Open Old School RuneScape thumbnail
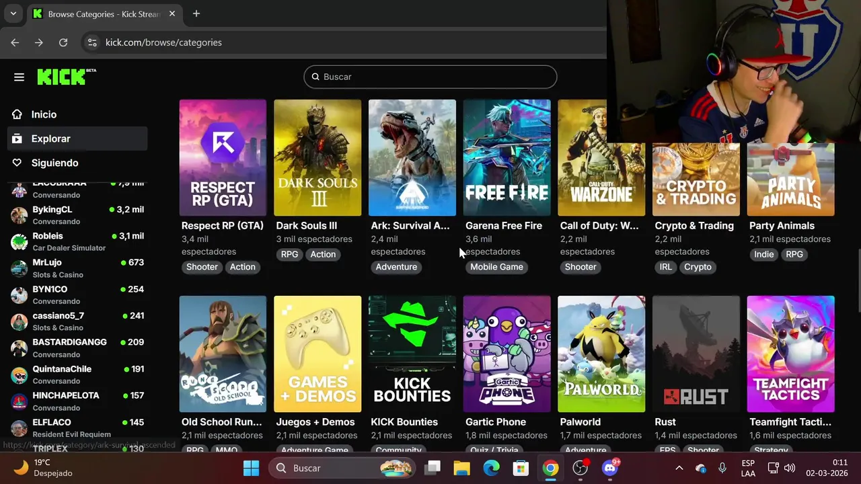 tap(223, 354)
